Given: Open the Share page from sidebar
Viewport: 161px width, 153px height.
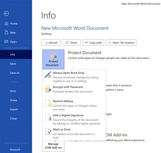Looking at the screenshot, I should [16, 100].
